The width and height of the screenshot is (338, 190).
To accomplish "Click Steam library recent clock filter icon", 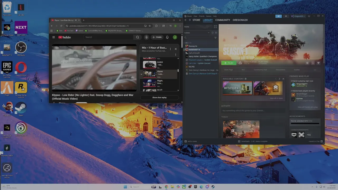I will (x=212, y=33).
